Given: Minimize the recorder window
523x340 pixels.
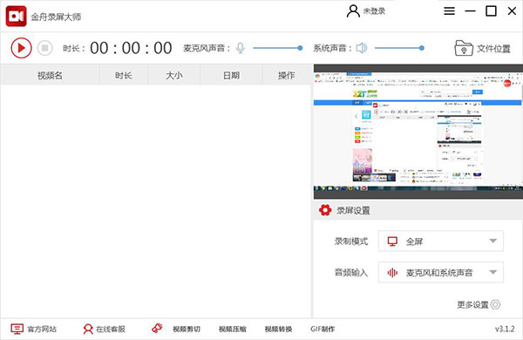Looking at the screenshot, I should [471, 11].
